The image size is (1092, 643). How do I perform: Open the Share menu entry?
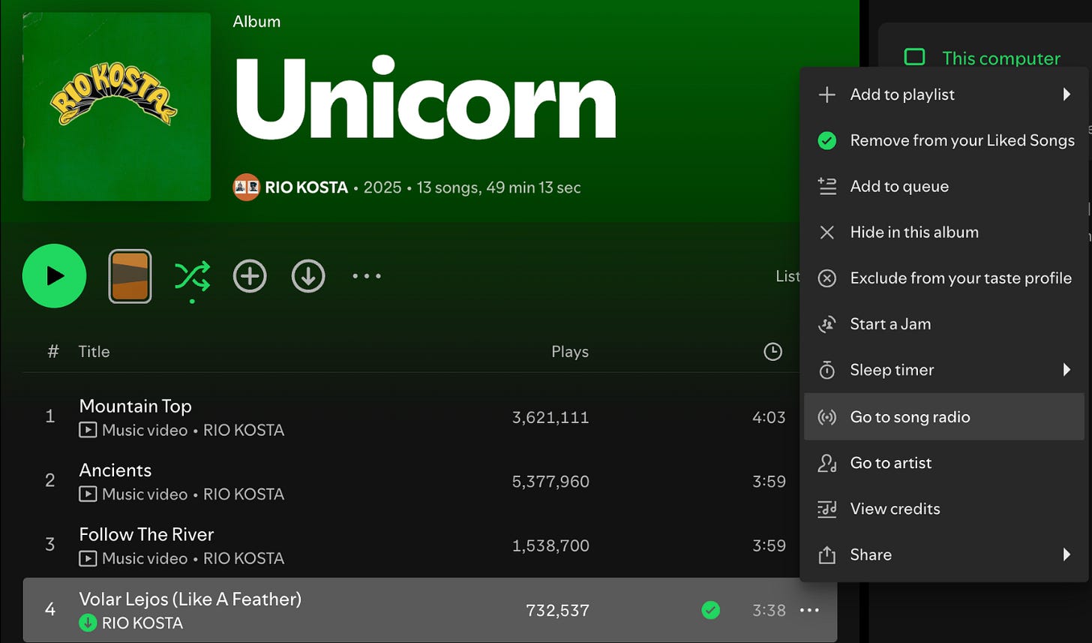click(x=943, y=554)
